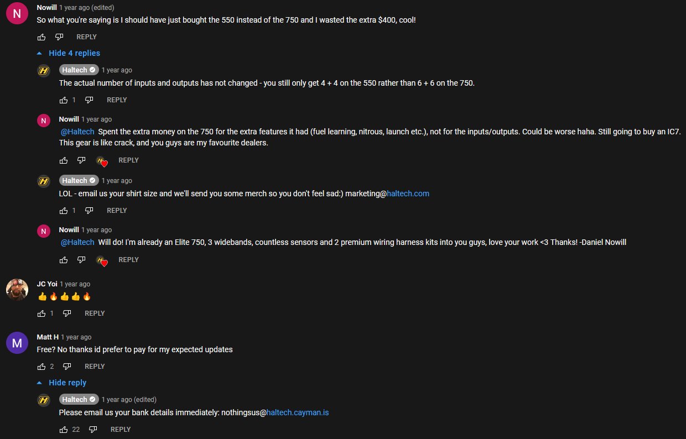This screenshot has height=439, width=686.
Task: Collapse Matt H's thread with Hide reply
Action: point(62,383)
